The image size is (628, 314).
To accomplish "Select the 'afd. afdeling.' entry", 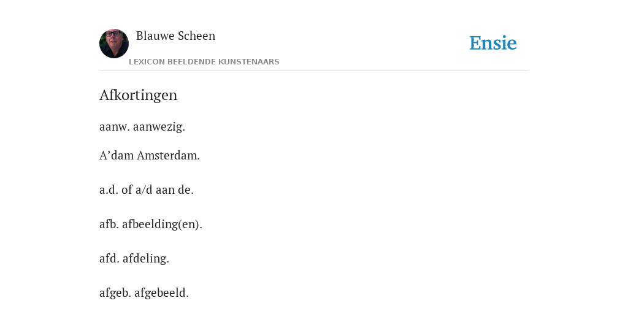I will (134, 259).
